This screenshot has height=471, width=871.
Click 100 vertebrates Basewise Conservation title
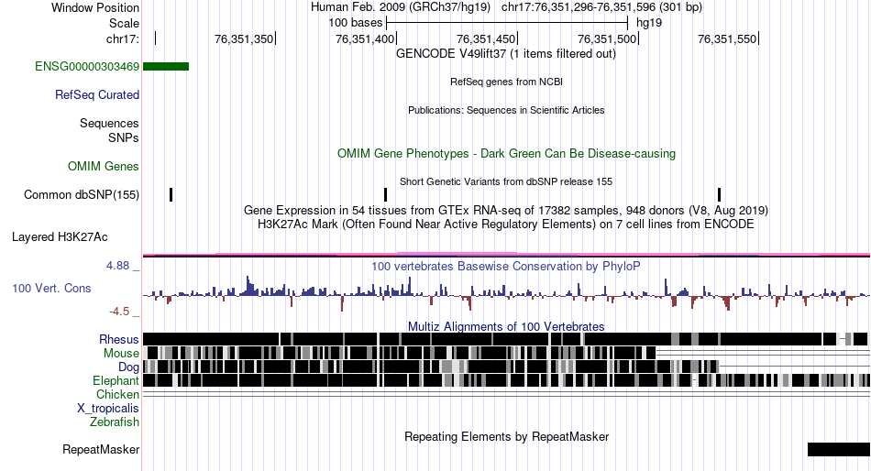click(x=506, y=266)
